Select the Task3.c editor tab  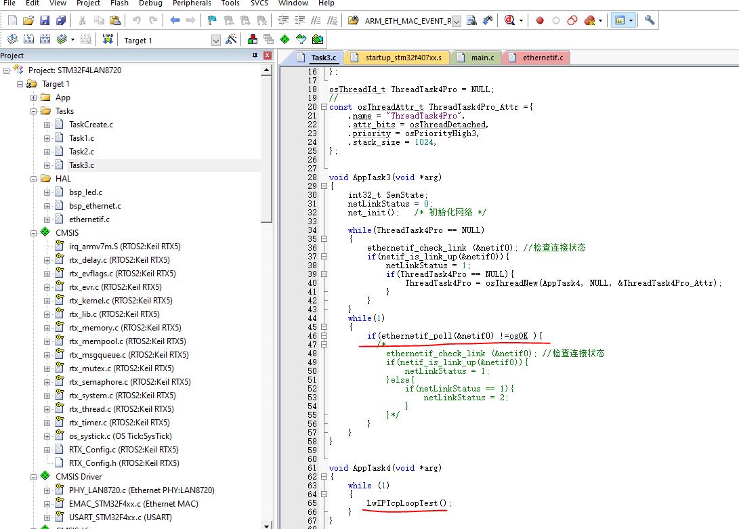(317, 58)
